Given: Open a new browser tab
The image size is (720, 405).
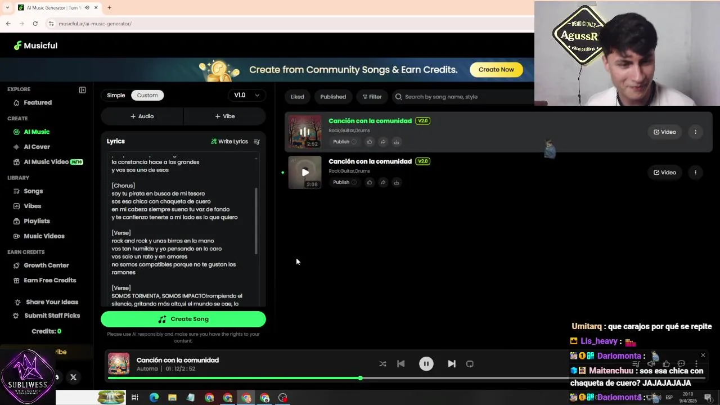Looking at the screenshot, I should (x=109, y=8).
